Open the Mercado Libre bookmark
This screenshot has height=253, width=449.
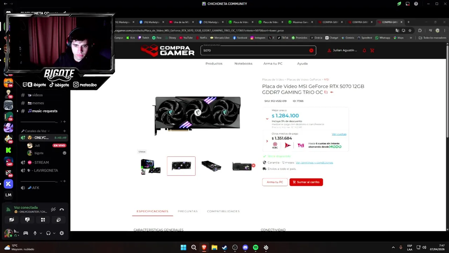(x=220, y=38)
